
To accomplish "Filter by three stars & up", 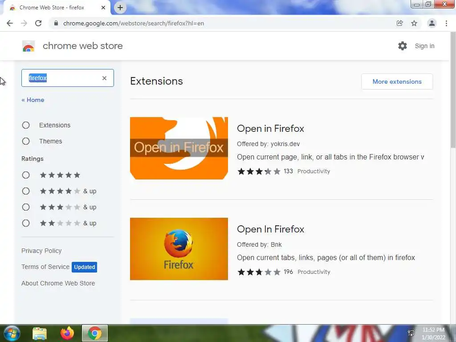I will pos(26,207).
